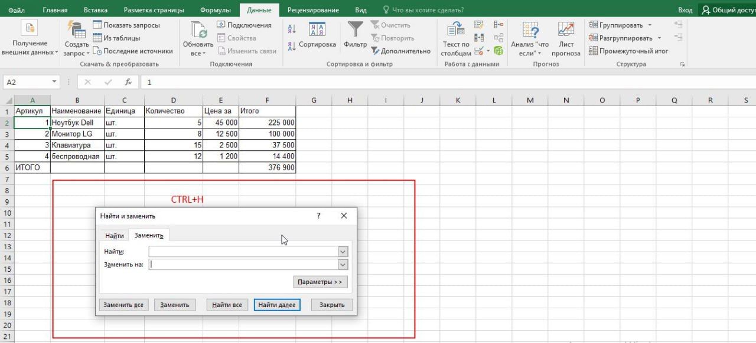Select the total cell 376 900
The width and height of the screenshot is (756, 343).
coord(267,168)
